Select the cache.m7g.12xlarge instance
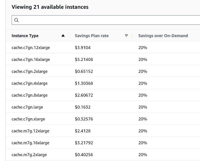 point(30,131)
